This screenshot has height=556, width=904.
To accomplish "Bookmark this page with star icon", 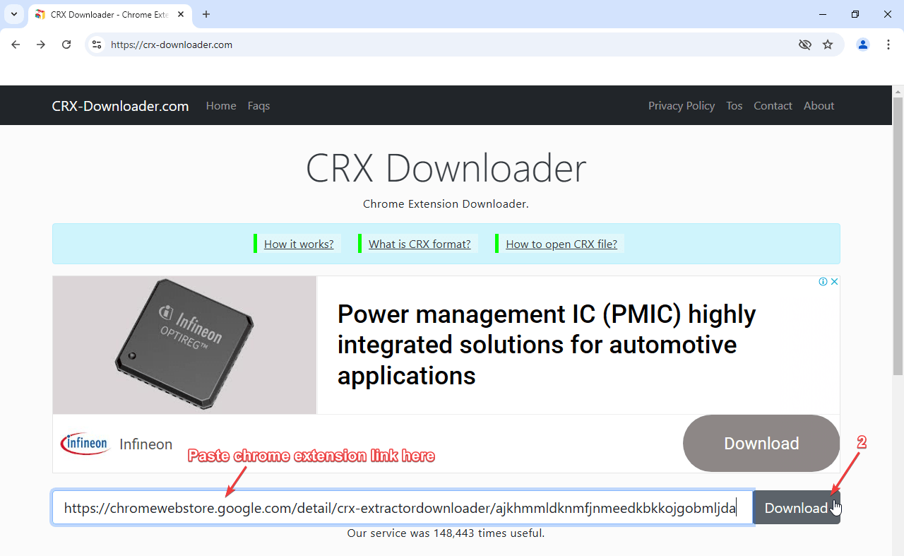I will pyautogui.click(x=828, y=45).
